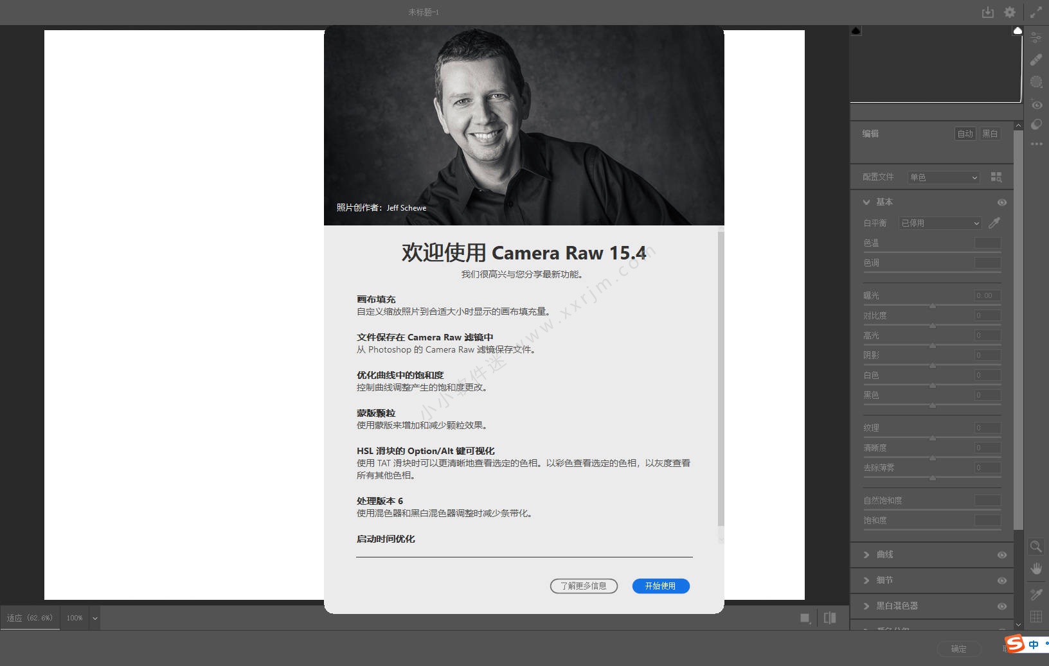Click the 曝光 exposure slider
1049x666 pixels.
(932, 305)
